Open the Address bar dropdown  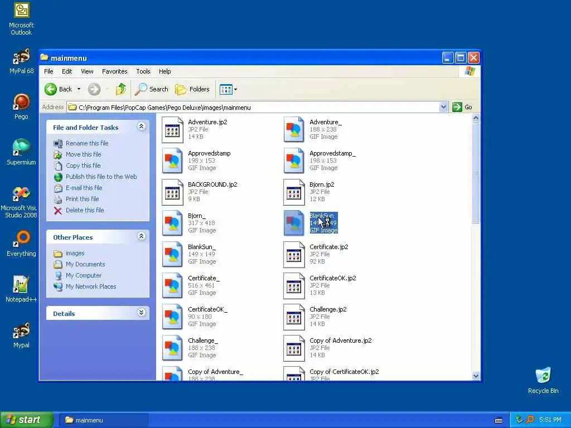coord(443,107)
